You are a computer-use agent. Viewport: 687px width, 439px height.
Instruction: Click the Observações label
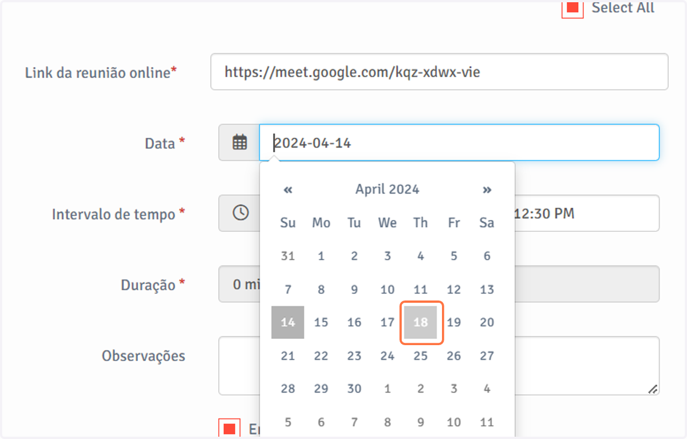(x=144, y=356)
